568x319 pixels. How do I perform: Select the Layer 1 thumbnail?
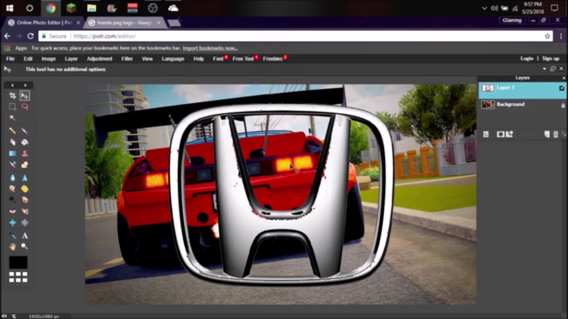coord(488,88)
